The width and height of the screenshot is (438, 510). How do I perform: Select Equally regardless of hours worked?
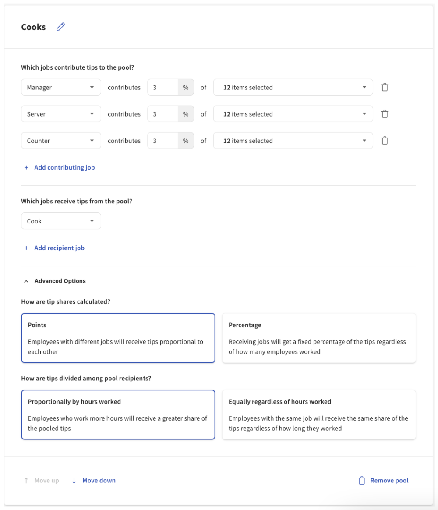[x=319, y=414]
